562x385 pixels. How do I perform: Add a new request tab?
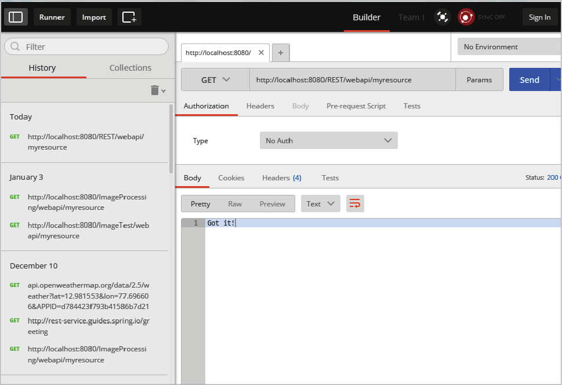click(281, 52)
